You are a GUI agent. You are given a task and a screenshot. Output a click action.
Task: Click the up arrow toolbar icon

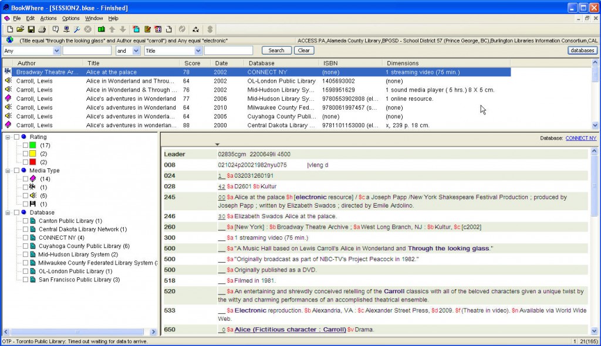click(112, 29)
